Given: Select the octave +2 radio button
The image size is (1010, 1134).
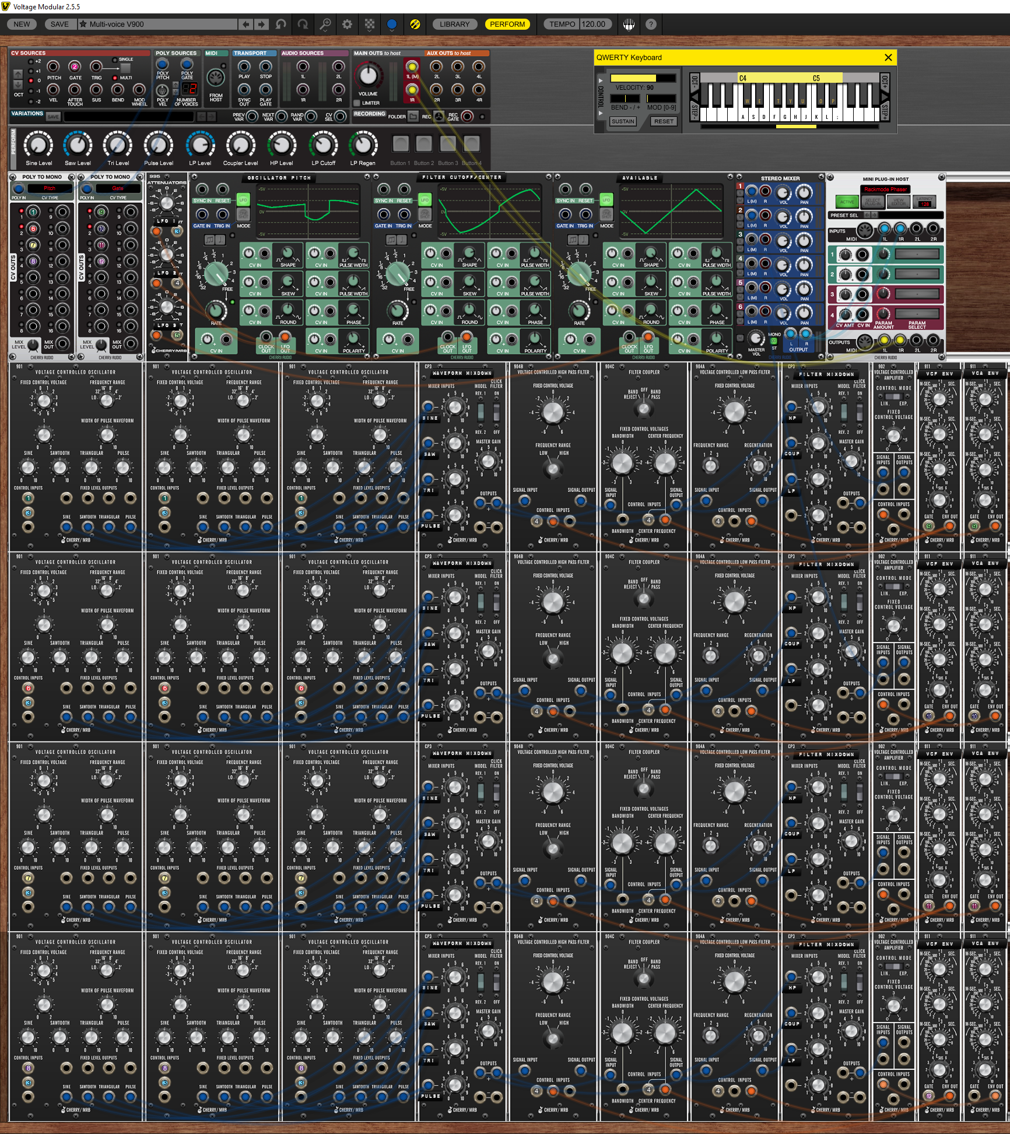Looking at the screenshot, I should (32, 61).
